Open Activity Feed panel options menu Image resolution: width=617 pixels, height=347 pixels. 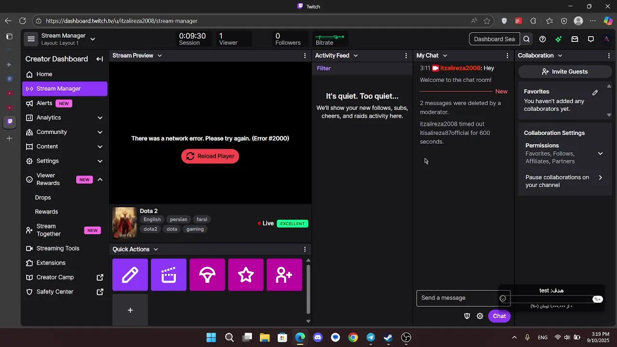pos(406,55)
